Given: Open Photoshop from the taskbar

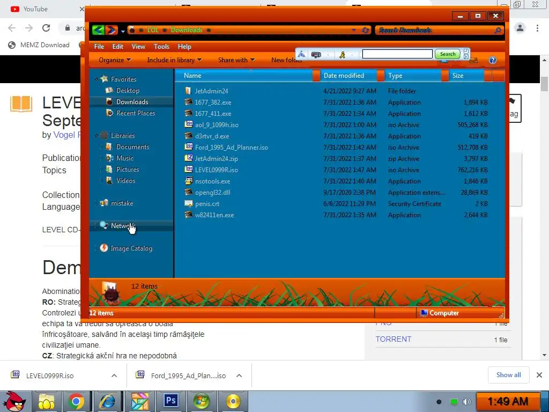Looking at the screenshot, I should point(170,401).
